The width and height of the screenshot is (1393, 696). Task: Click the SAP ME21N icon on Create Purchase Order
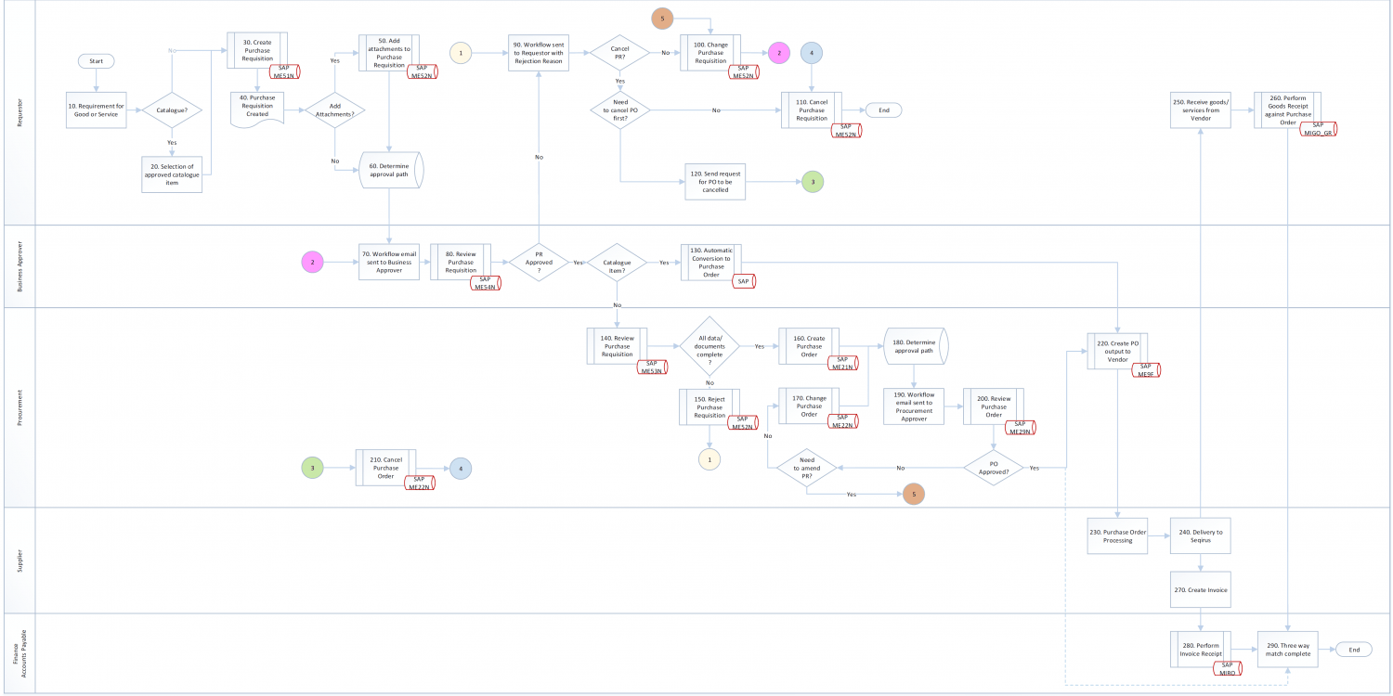(x=841, y=363)
